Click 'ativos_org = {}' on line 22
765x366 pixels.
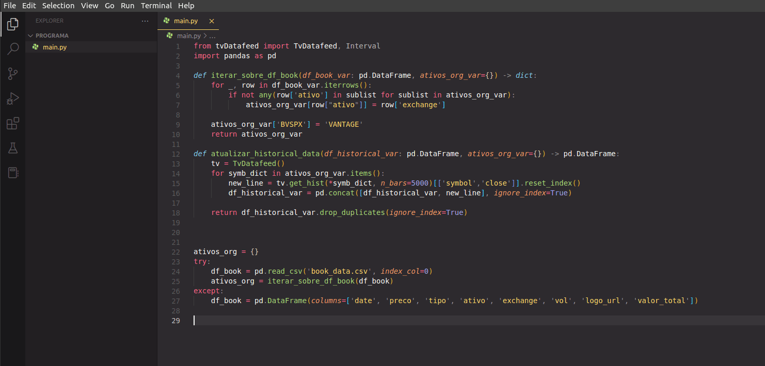[x=226, y=252]
